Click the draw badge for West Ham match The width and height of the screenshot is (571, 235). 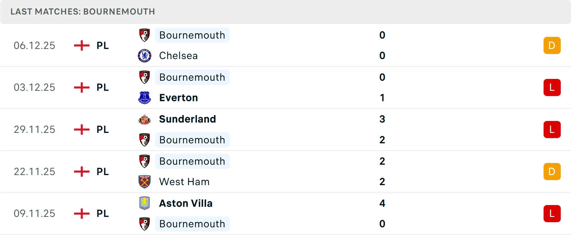(552, 172)
